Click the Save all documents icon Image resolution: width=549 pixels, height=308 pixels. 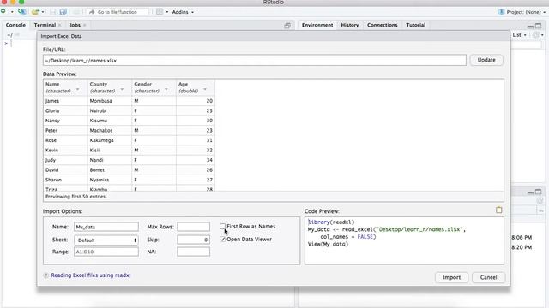[63, 12]
